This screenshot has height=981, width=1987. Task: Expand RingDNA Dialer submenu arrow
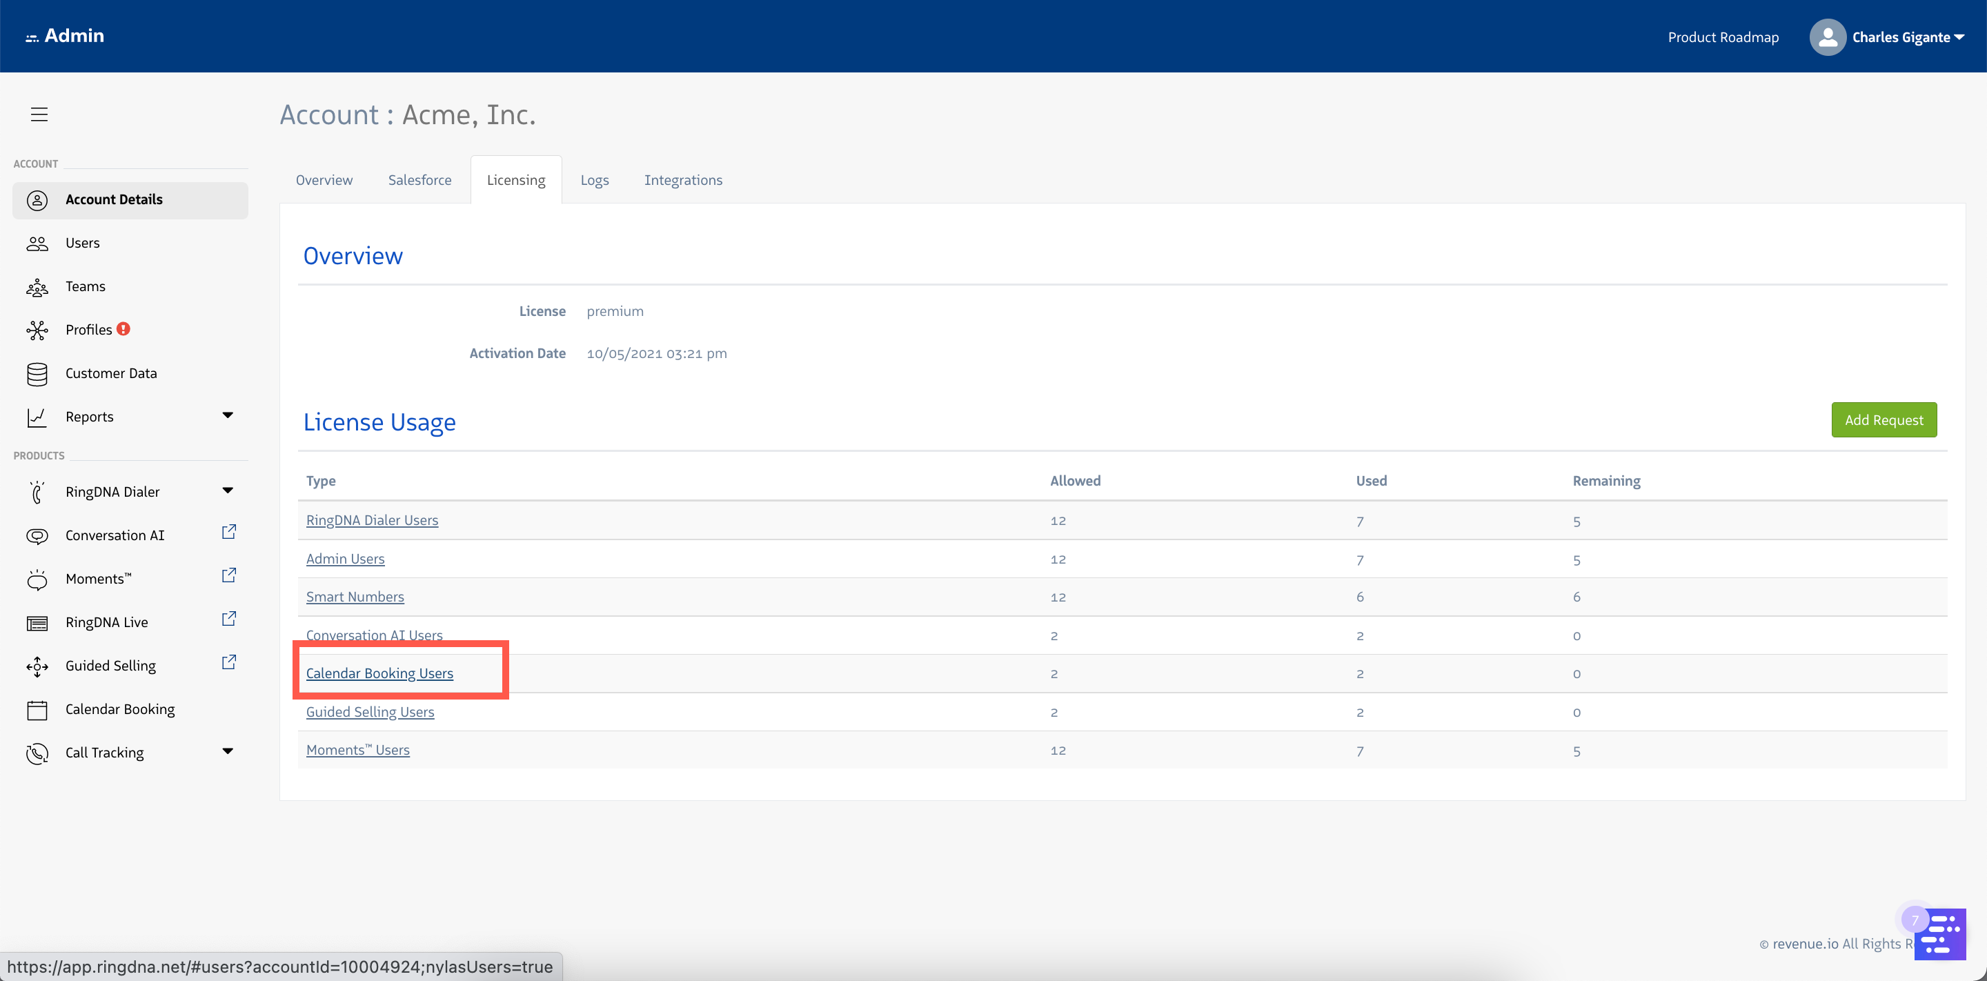[x=228, y=490]
